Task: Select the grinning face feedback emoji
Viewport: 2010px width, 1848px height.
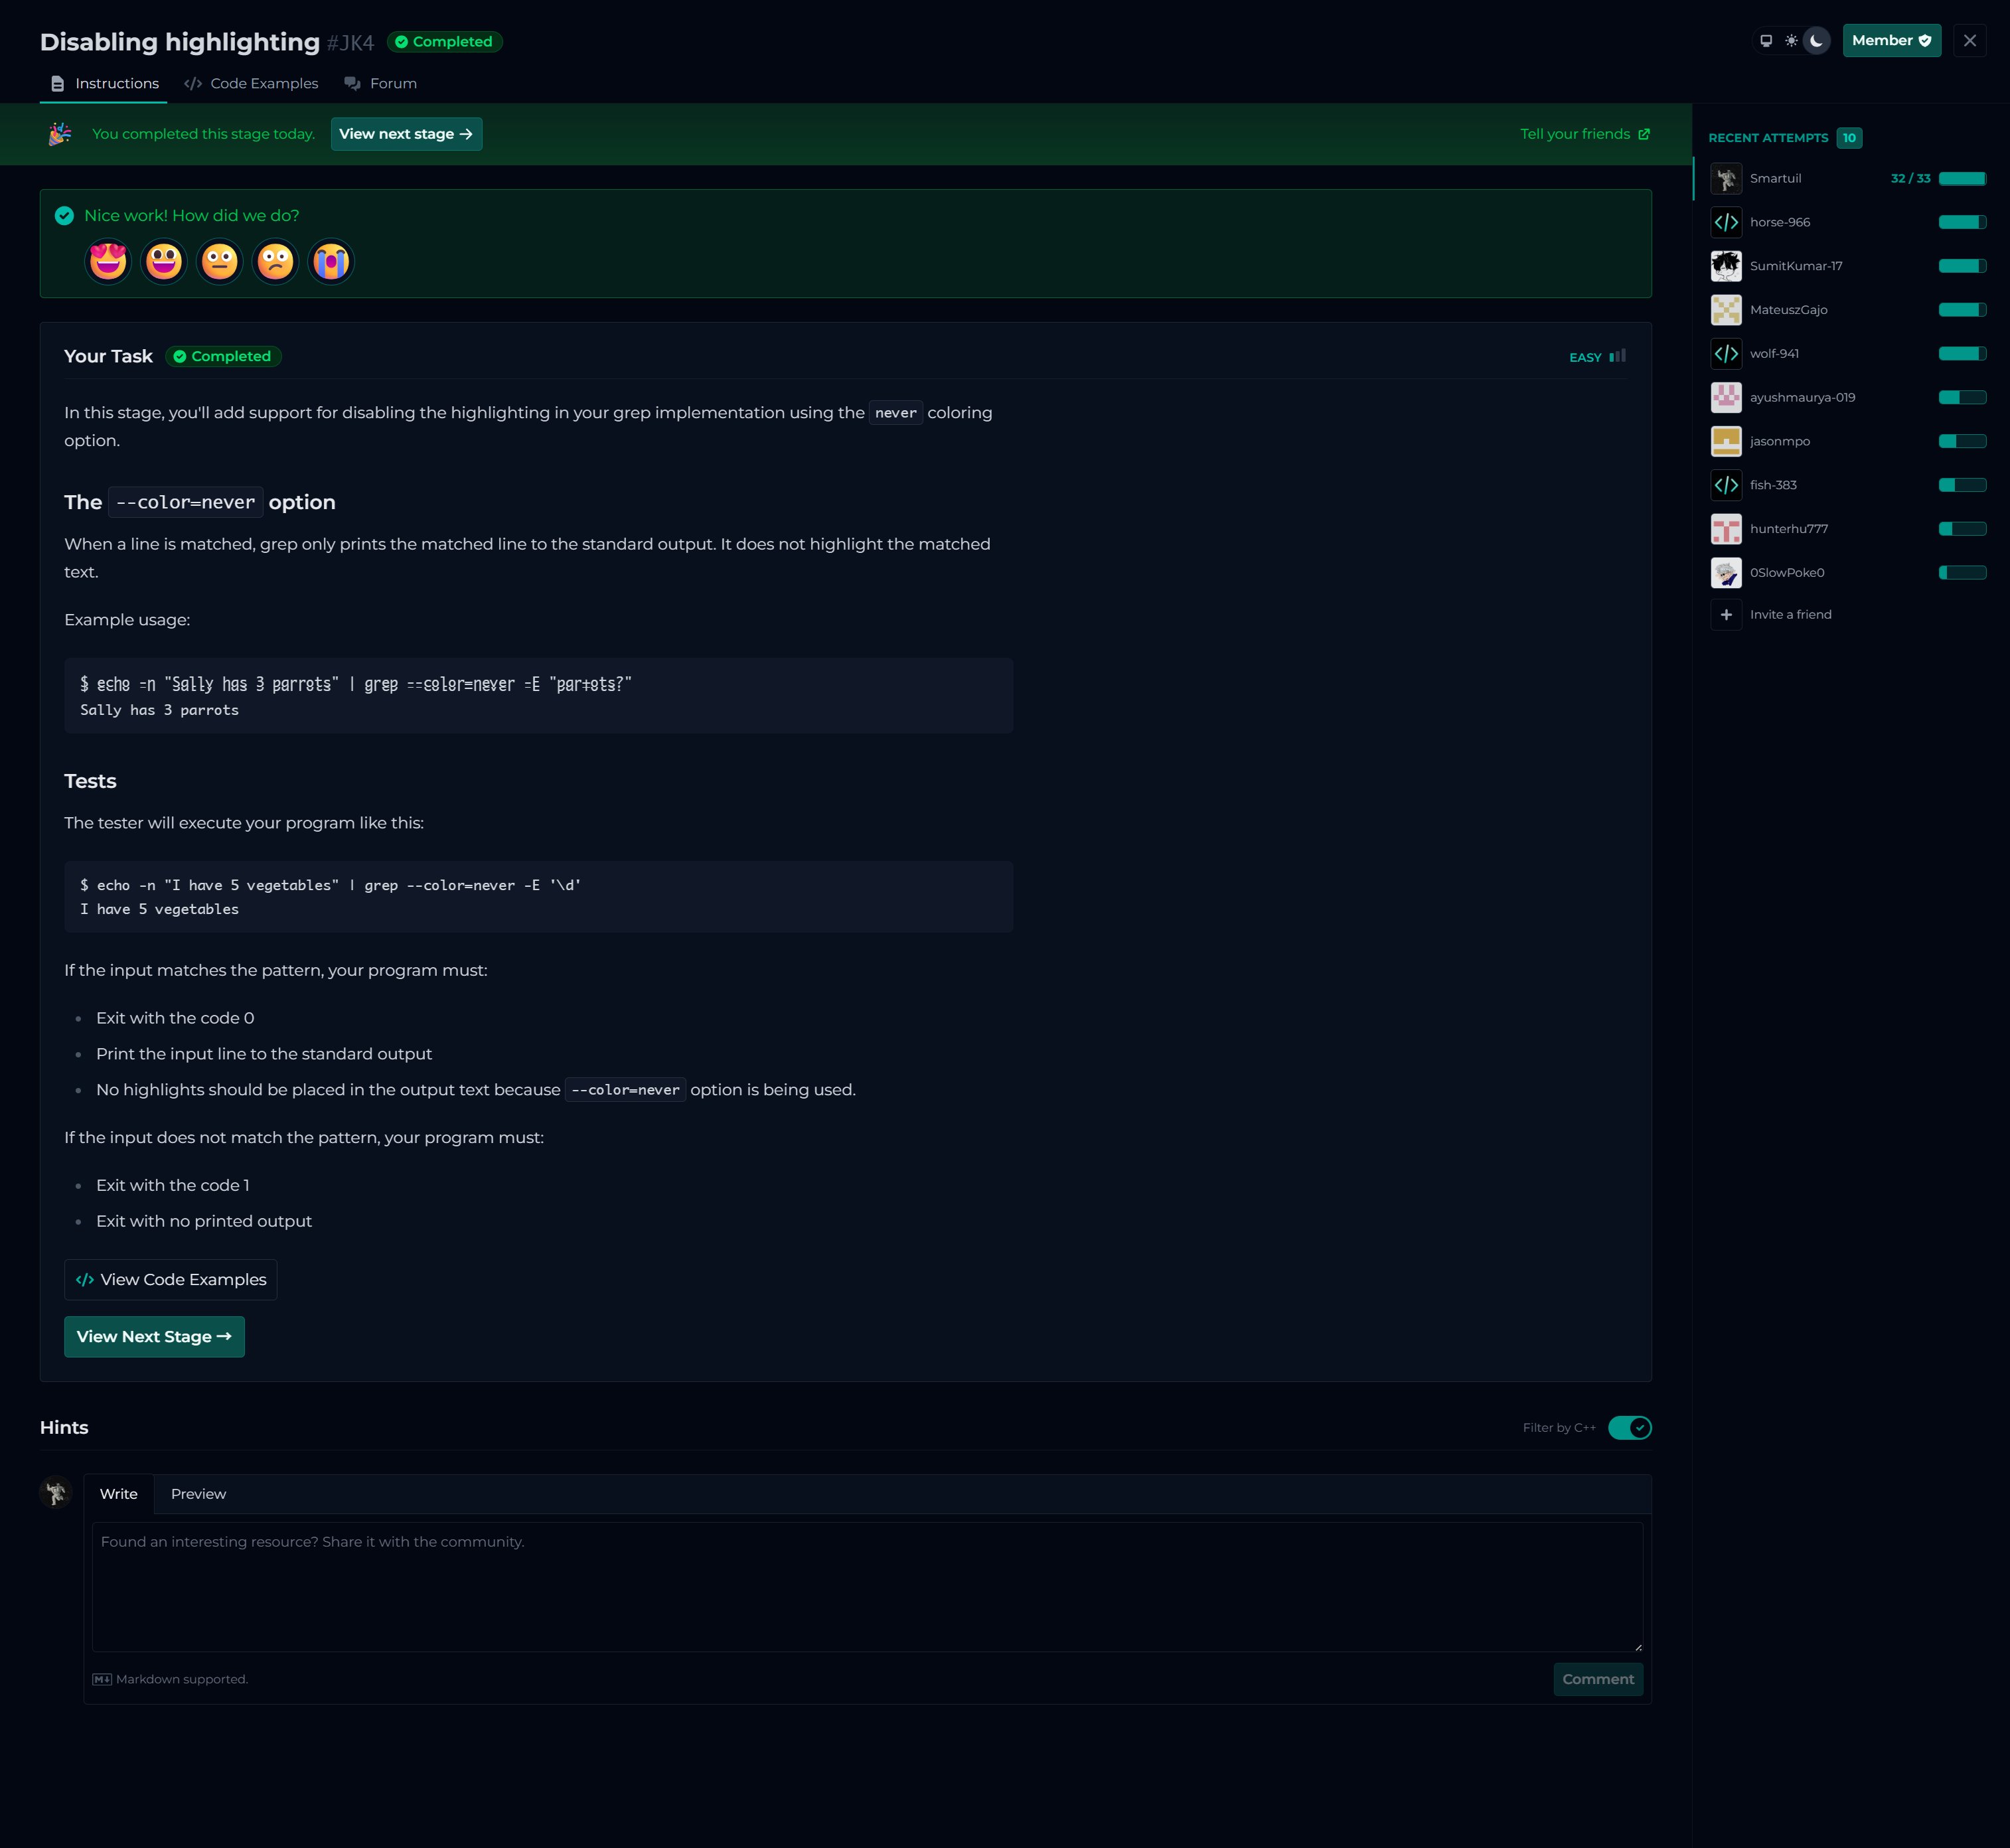Action: [x=164, y=262]
